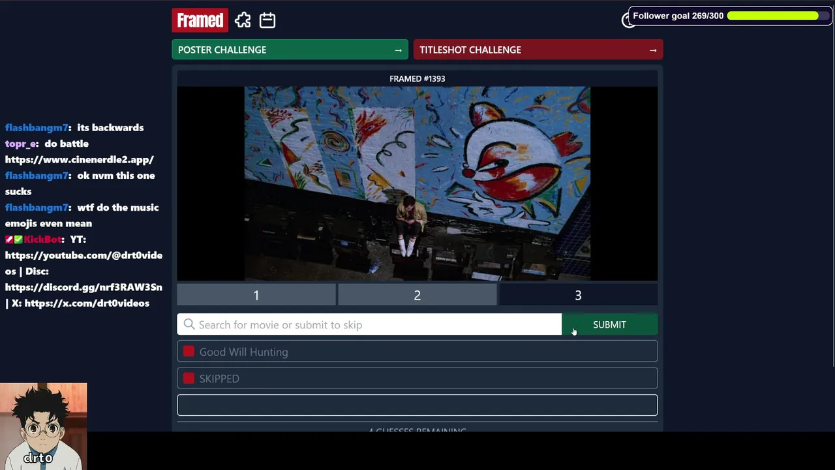This screenshot has width=835, height=470.
Task: Click the FRAMED #1393 heading
Action: coord(417,78)
